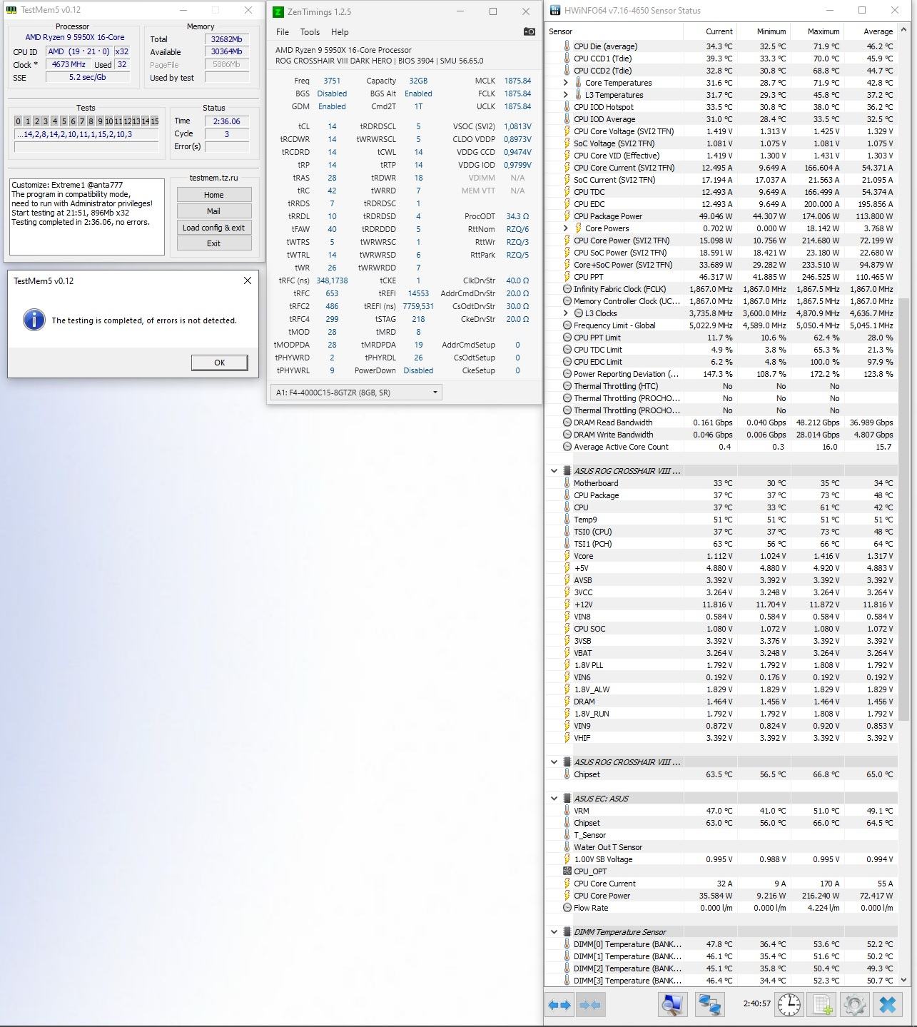
Task: Open the Tools menu in ZenTimings
Action: pos(310,32)
